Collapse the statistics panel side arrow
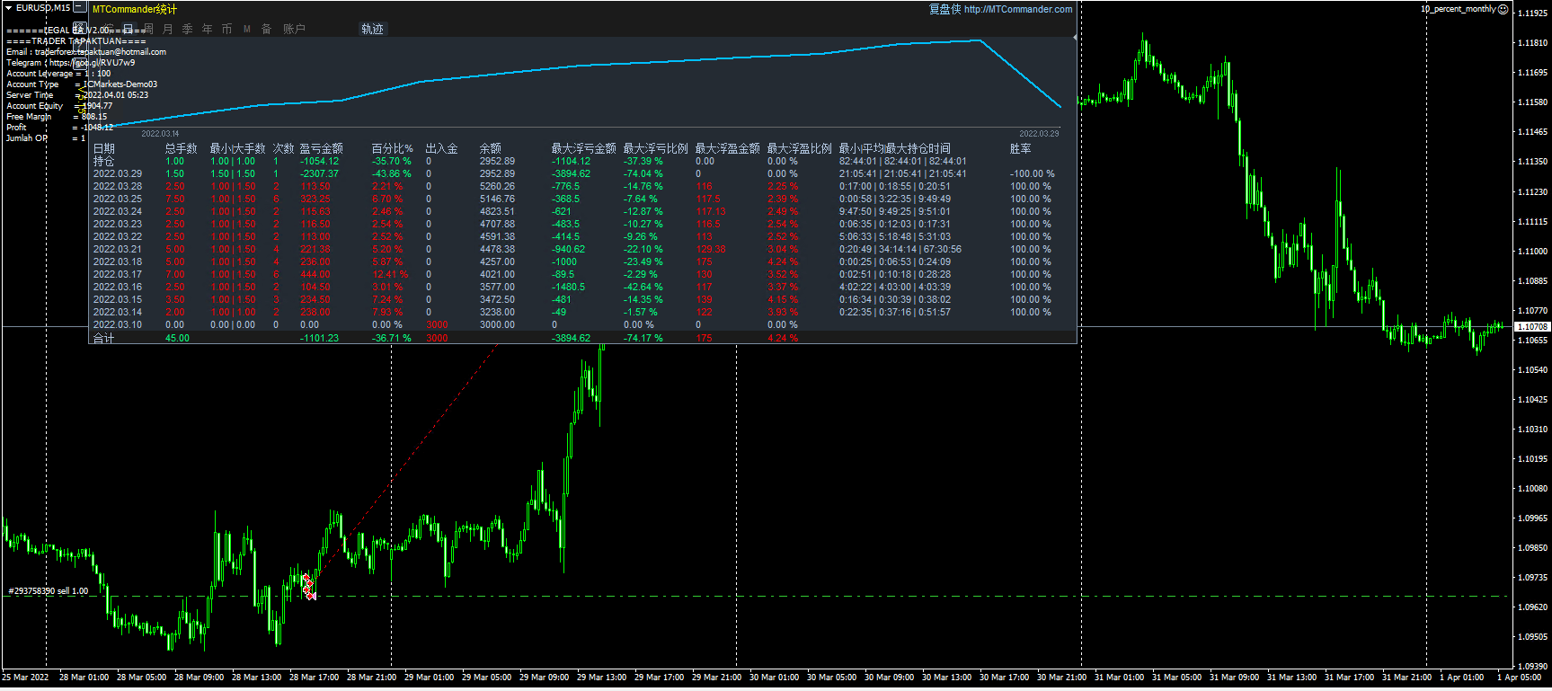This screenshot has height=691, width=1552. tap(1075, 38)
